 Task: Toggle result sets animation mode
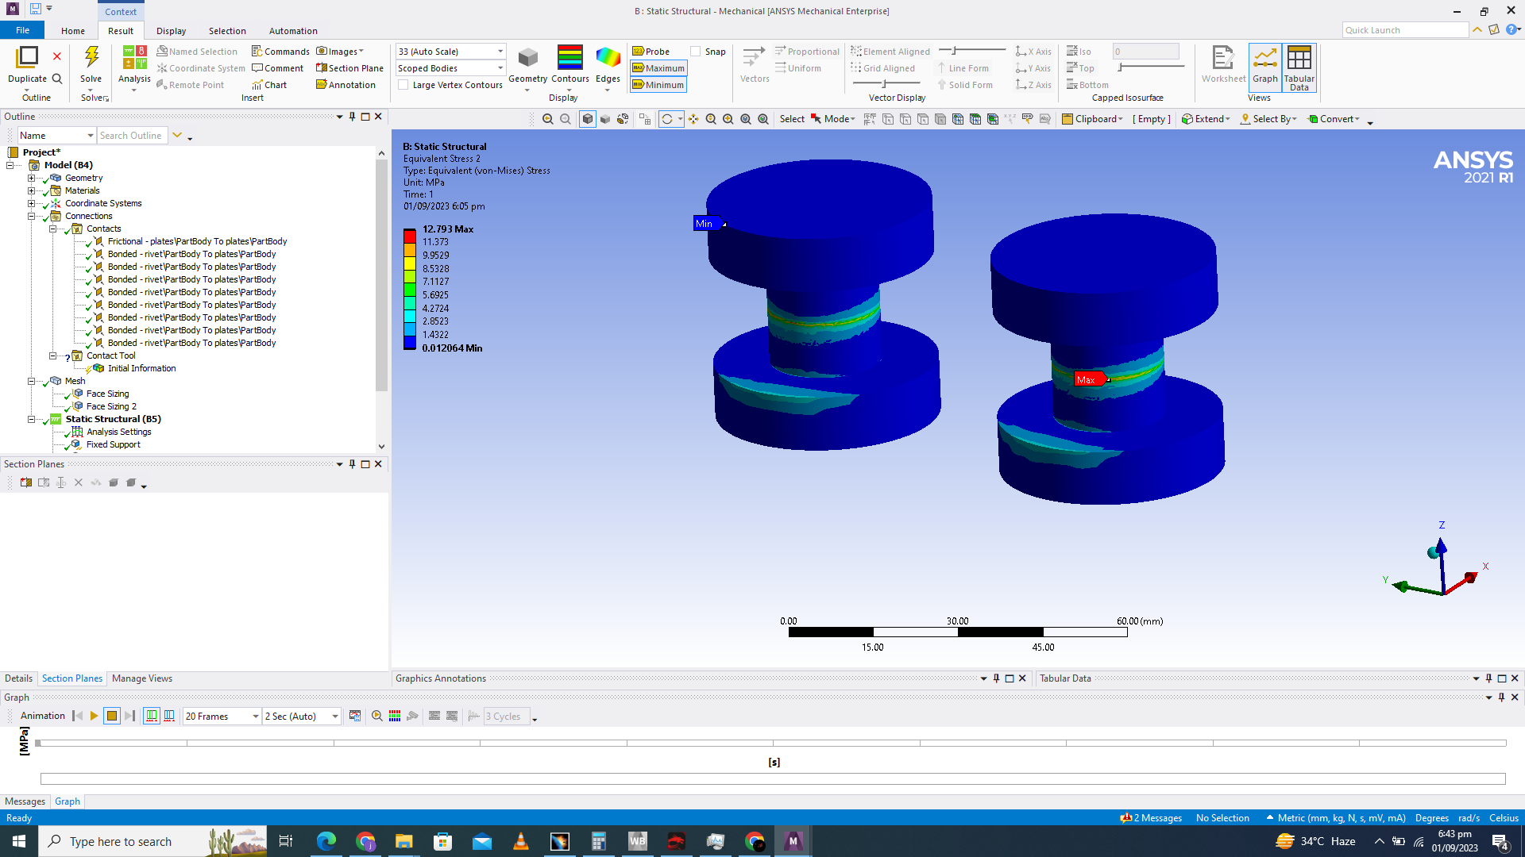169,716
